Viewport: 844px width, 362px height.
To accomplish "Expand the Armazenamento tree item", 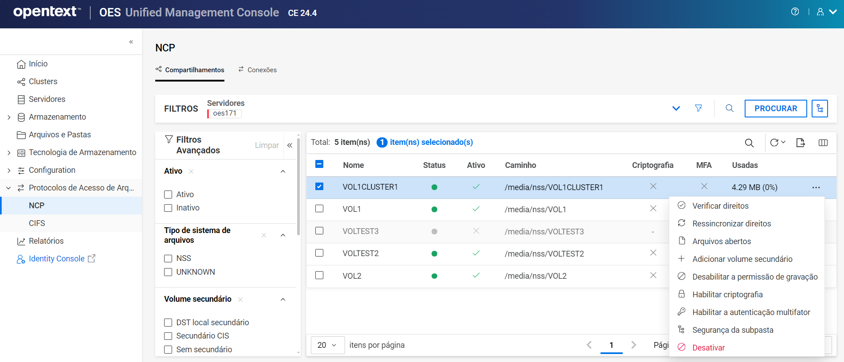I will [x=9, y=117].
